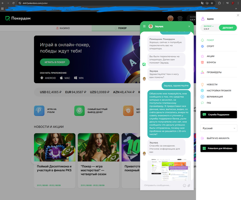Viewport: 241px width, 200px height.
Task: Click the EUR 94,9587 ₽ rate
Action: (76, 92)
